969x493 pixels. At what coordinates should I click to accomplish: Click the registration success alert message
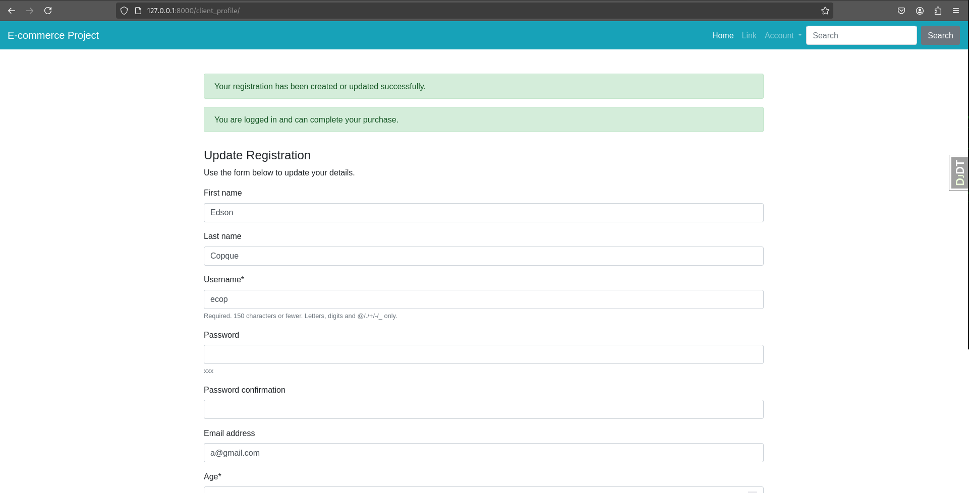pos(483,86)
